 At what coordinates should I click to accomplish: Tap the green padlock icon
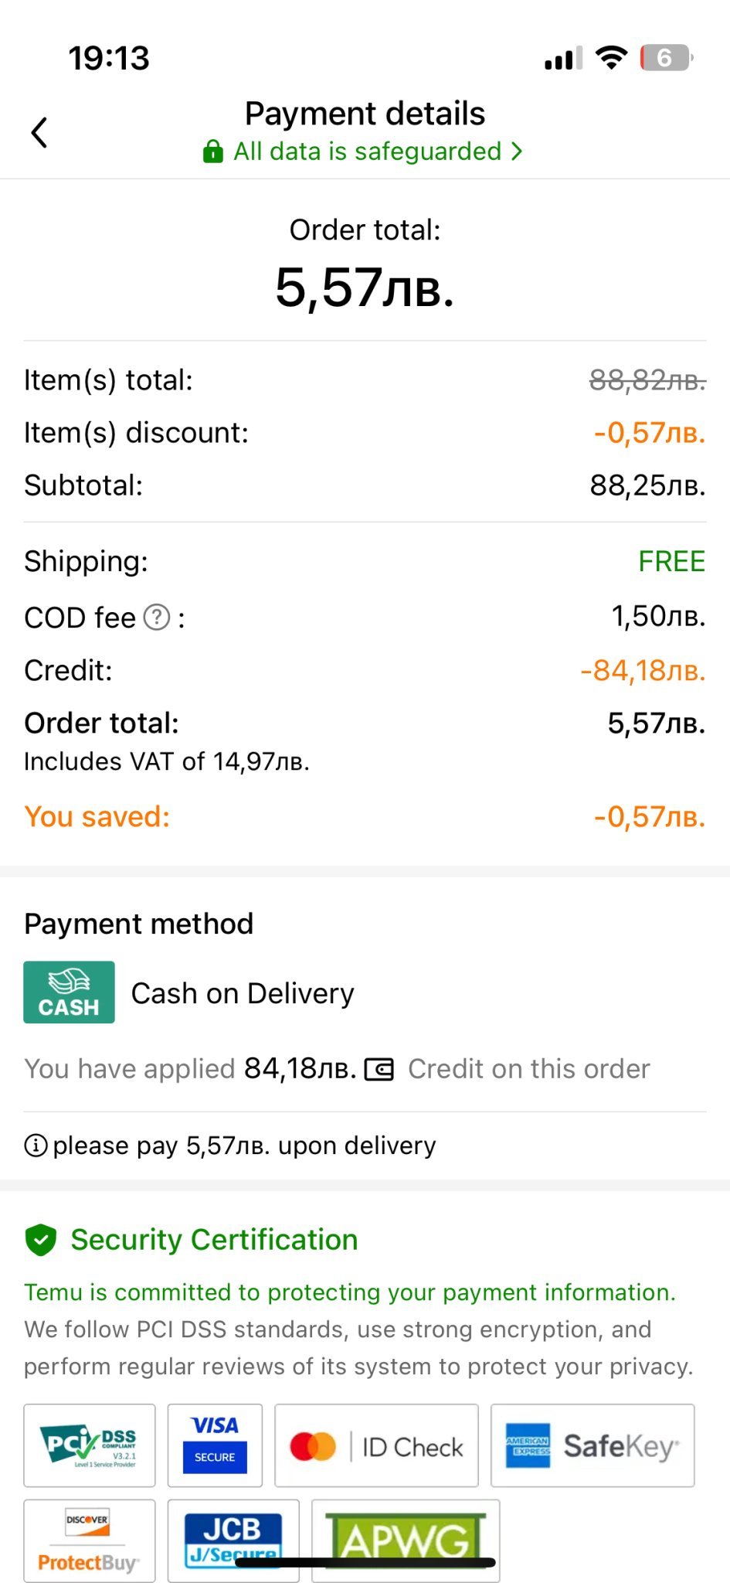pos(212,151)
